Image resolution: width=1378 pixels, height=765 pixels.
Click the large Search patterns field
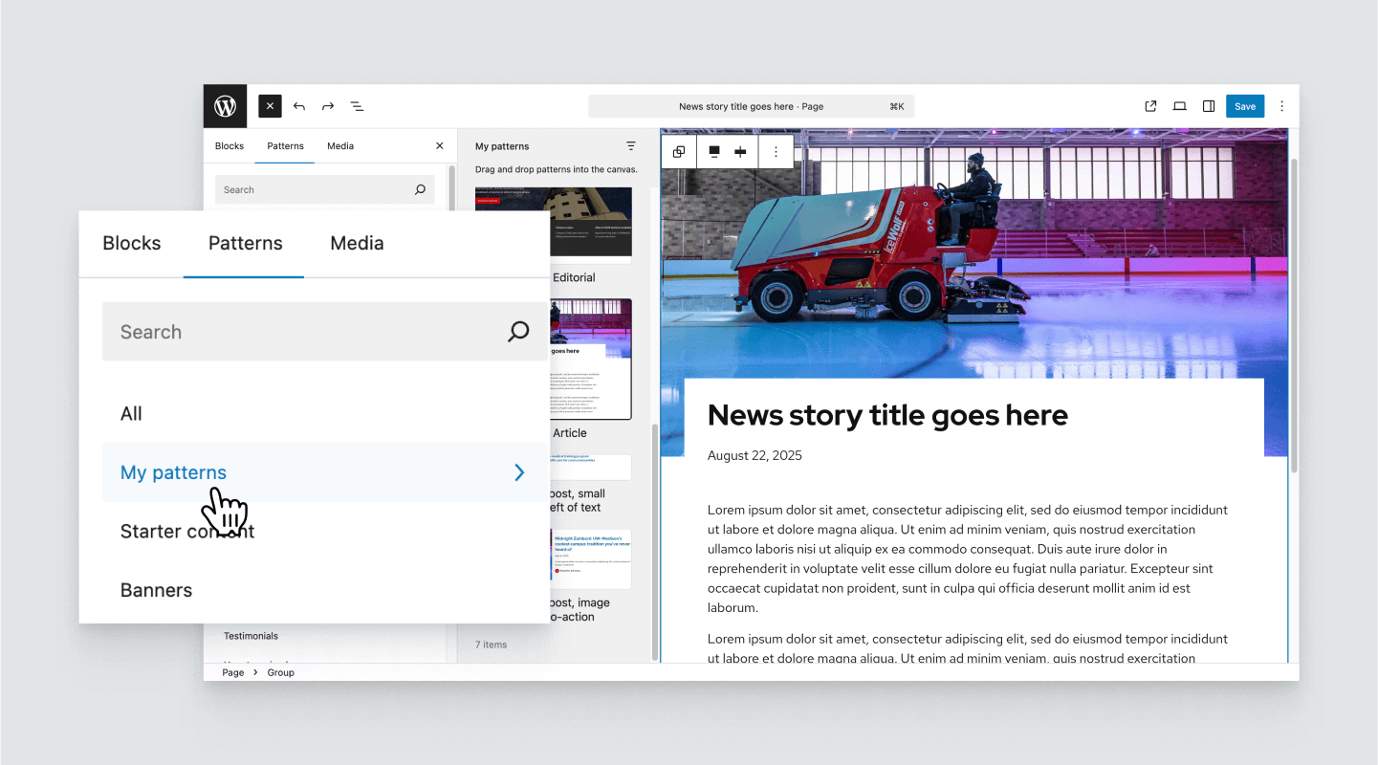pos(306,332)
